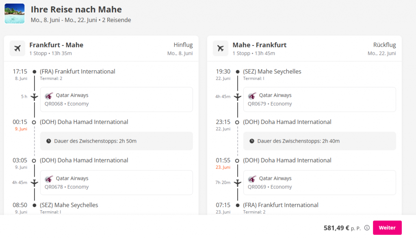Click clock icon in 2h 50m stopover
Screen dimensions: 416x238
[49, 141]
